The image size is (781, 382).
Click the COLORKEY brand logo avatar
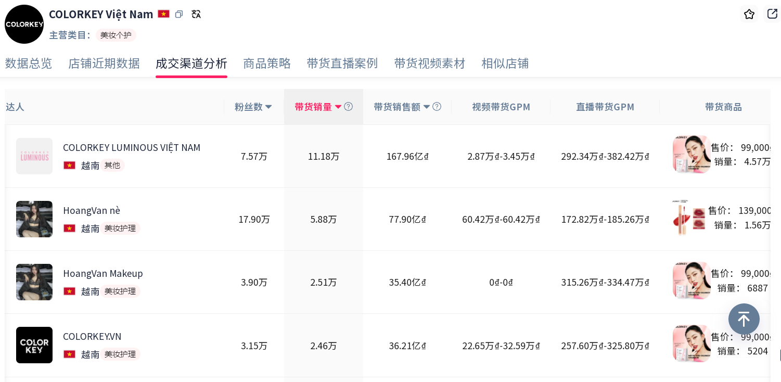24,24
